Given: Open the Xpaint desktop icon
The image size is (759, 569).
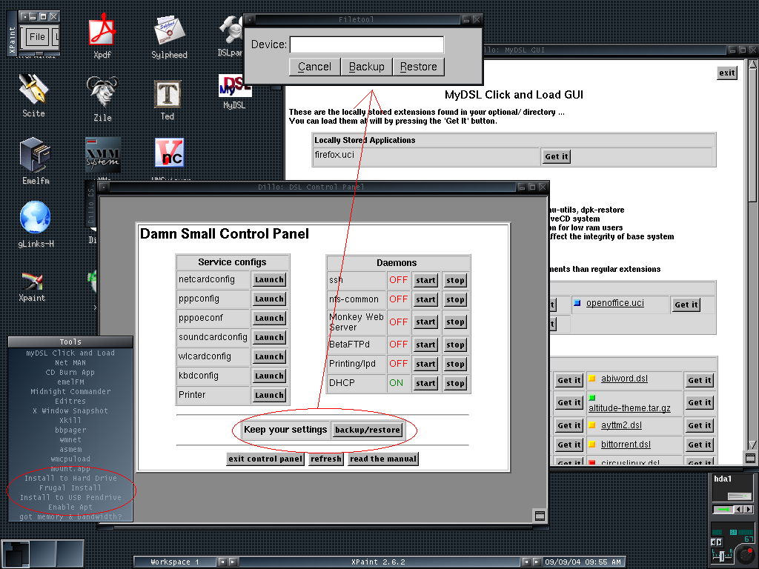Looking at the screenshot, I should pyautogui.click(x=32, y=281).
